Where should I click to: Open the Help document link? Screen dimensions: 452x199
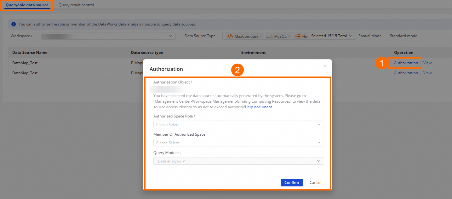tap(259, 107)
